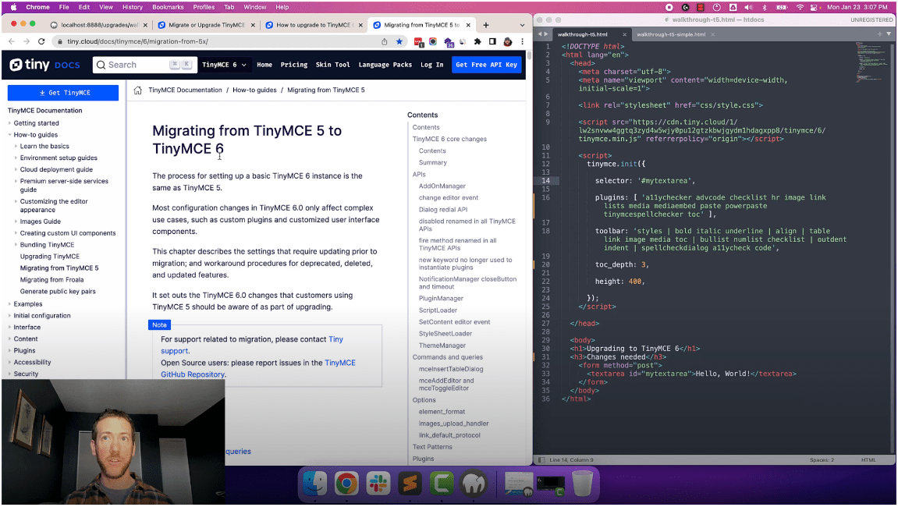Click the Chrome forward arrow
Image resolution: width=898 pixels, height=507 pixels.
pos(27,41)
